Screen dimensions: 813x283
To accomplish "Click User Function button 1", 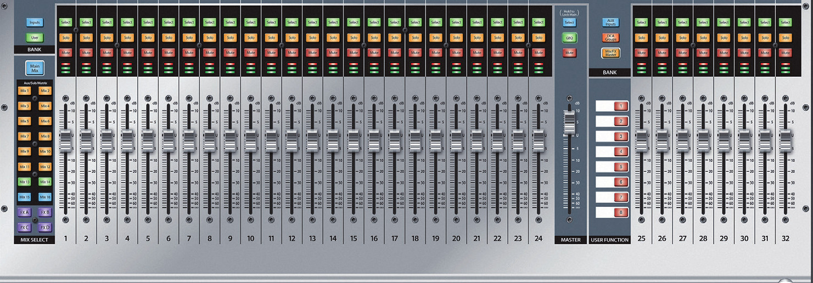I will point(621,106).
